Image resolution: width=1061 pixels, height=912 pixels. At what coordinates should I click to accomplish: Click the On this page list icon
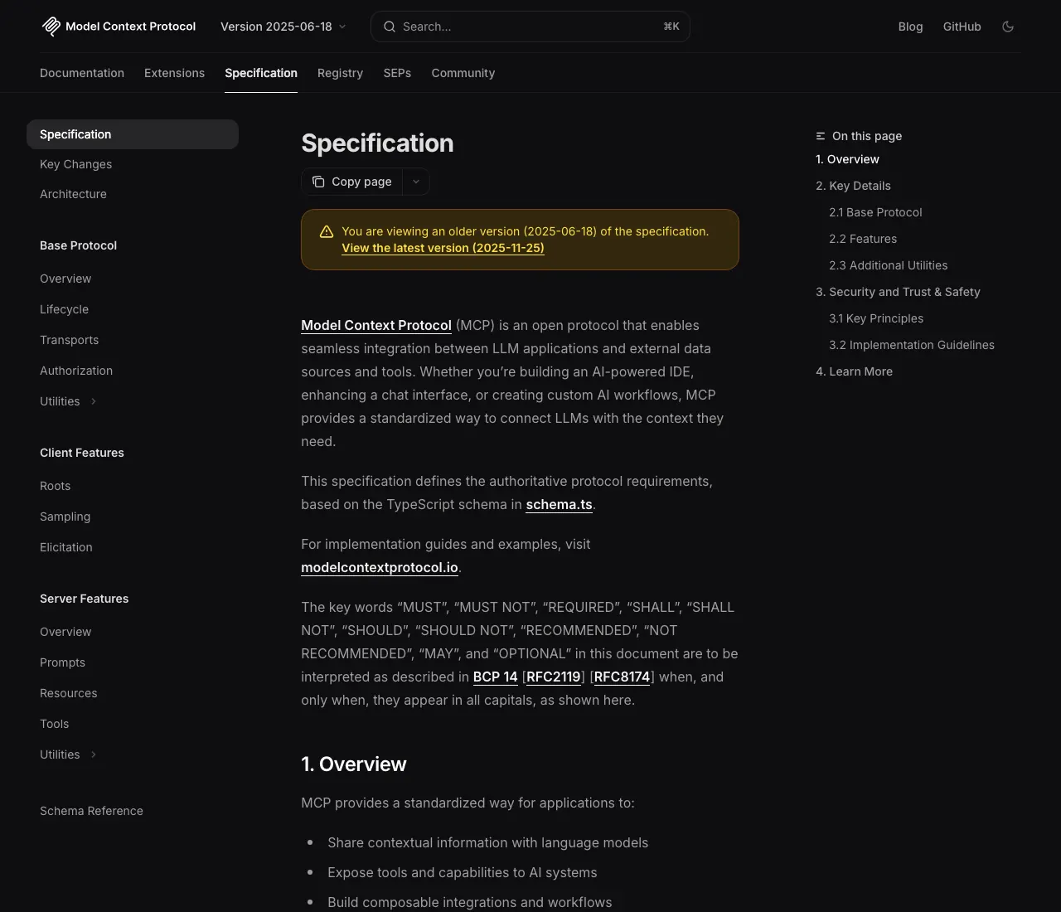[x=821, y=136]
